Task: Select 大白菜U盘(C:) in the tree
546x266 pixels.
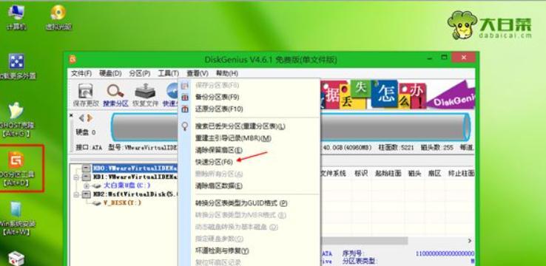Action: click(x=127, y=186)
